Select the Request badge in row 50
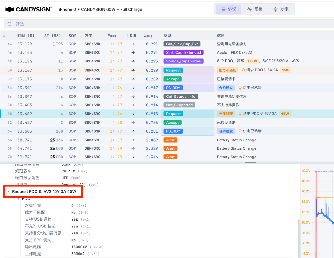 click(x=173, y=70)
